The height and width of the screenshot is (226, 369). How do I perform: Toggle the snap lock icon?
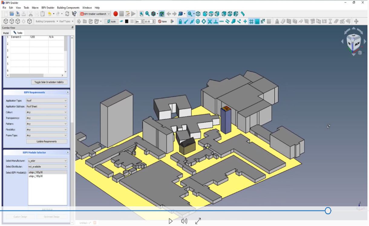180,21
